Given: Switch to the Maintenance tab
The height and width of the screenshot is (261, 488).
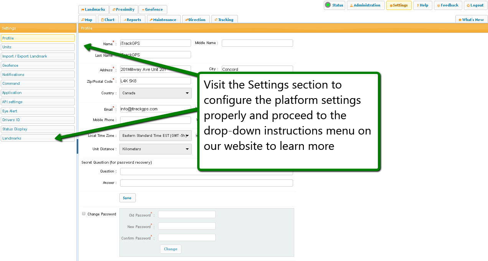Looking at the screenshot, I should (x=163, y=20).
